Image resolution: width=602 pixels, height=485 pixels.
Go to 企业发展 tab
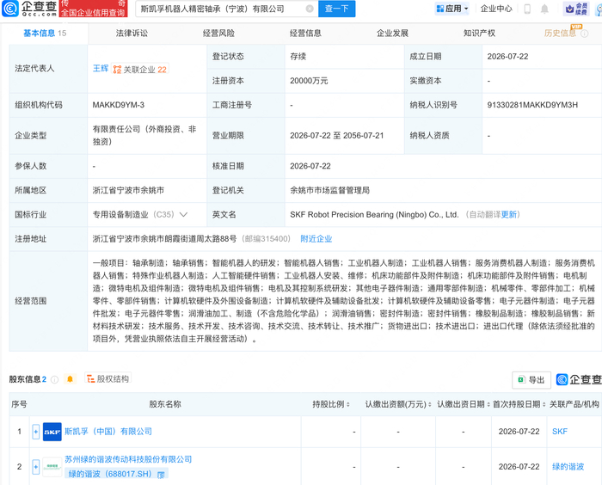[392, 33]
